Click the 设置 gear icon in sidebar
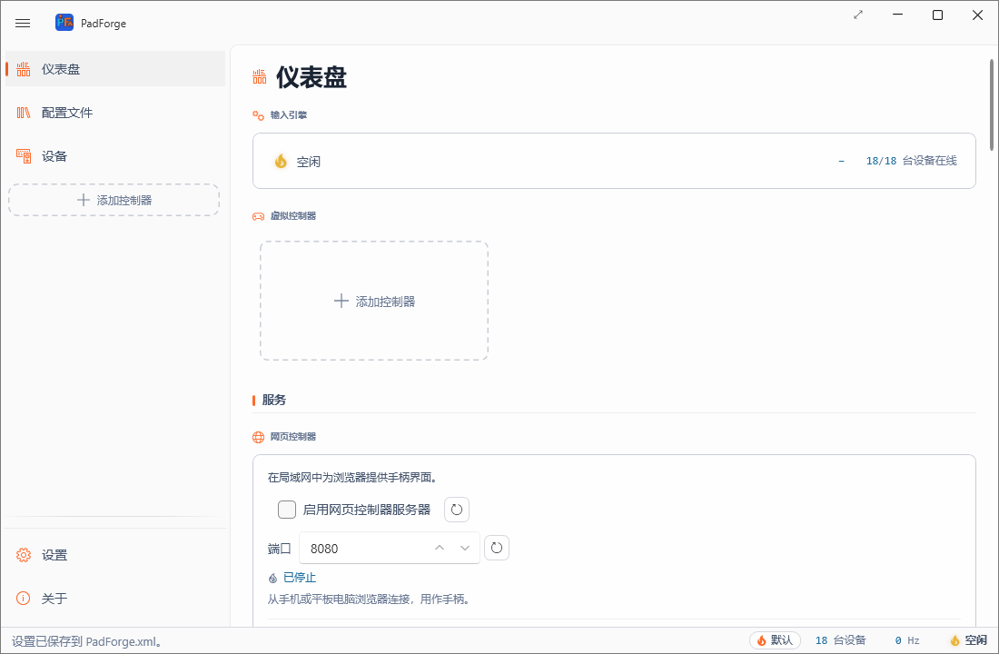This screenshot has height=654, width=999. pos(24,555)
